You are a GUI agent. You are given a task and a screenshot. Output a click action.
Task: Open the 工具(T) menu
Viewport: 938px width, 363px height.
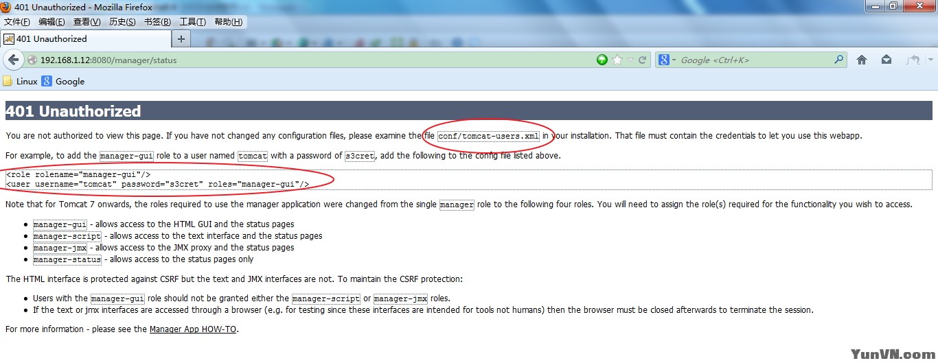coord(192,22)
